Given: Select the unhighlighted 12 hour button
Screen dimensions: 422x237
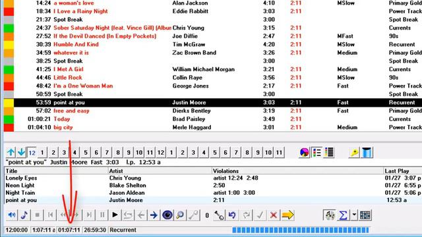Looking at the screenshot, I should click(x=161, y=153).
